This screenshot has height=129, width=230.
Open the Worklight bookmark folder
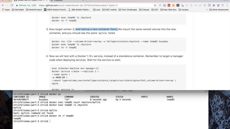point(18,10)
